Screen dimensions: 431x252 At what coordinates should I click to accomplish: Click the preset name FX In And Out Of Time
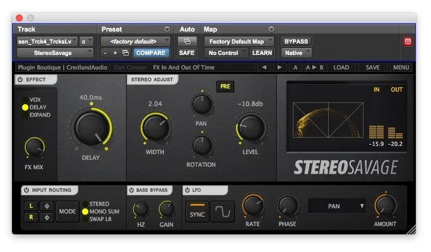(184, 68)
